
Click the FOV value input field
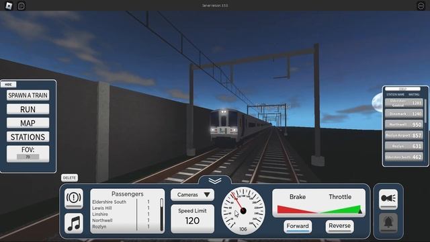(x=28, y=157)
